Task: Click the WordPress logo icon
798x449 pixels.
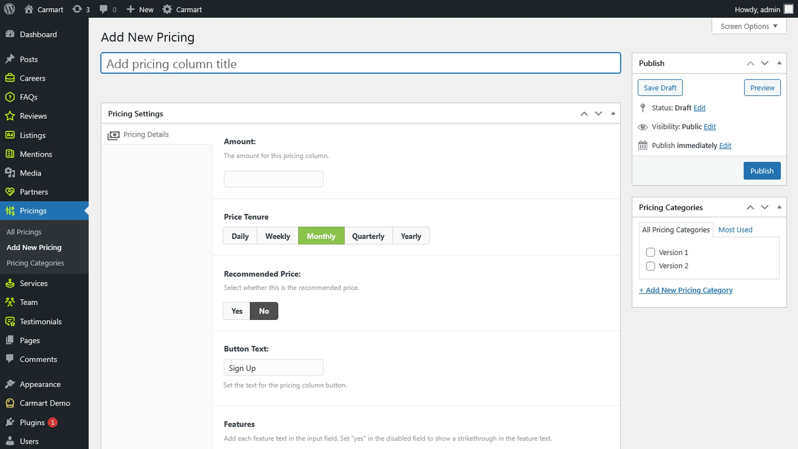Action: [9, 9]
